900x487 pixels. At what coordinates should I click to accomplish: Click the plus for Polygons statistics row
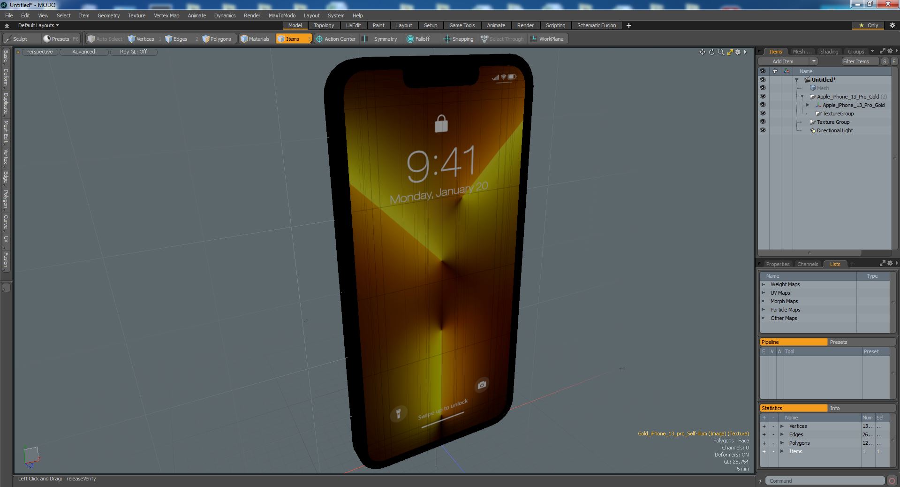click(764, 443)
